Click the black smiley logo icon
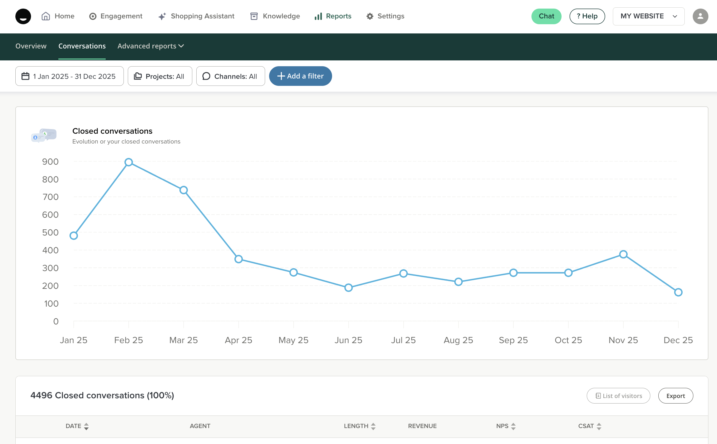The height and width of the screenshot is (444, 717). pyautogui.click(x=23, y=16)
